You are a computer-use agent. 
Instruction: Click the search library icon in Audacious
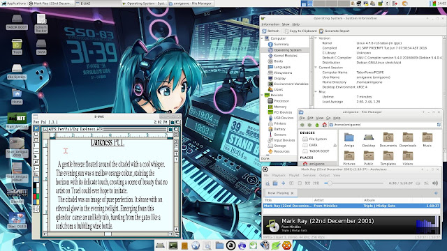pyautogui.click(x=267, y=183)
